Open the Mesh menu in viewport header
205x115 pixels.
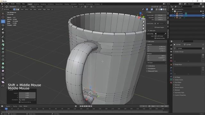tap(35, 9)
